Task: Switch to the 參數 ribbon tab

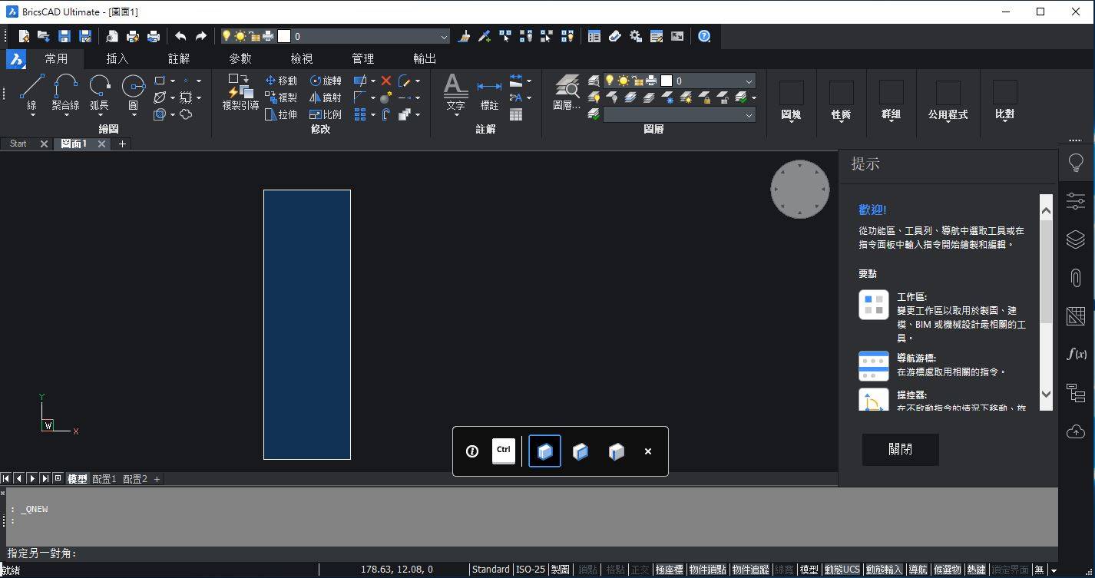Action: 240,58
